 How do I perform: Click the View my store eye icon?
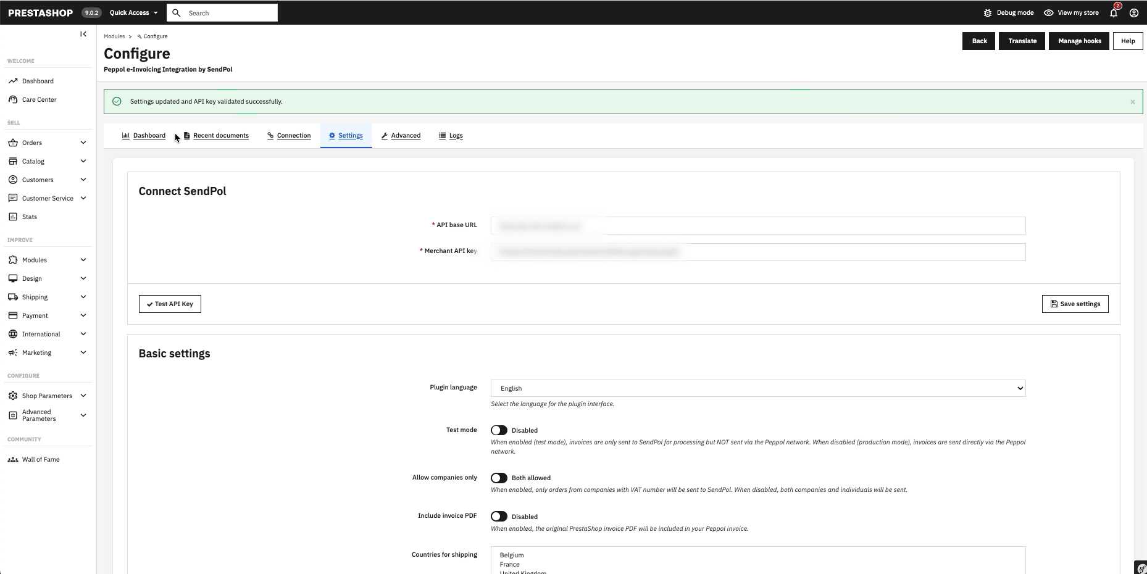click(x=1048, y=12)
